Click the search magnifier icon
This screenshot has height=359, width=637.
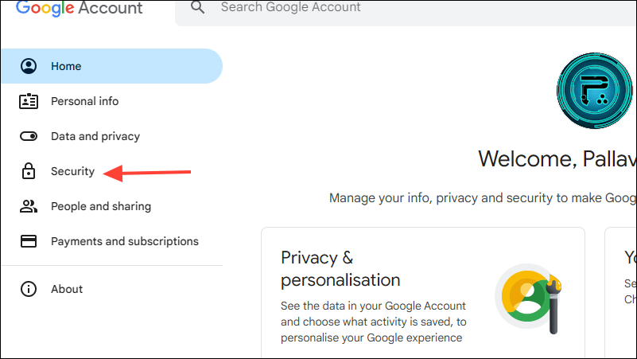(x=197, y=7)
